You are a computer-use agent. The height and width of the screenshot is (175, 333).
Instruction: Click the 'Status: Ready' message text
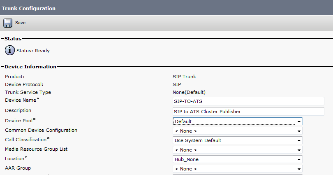pos(33,51)
